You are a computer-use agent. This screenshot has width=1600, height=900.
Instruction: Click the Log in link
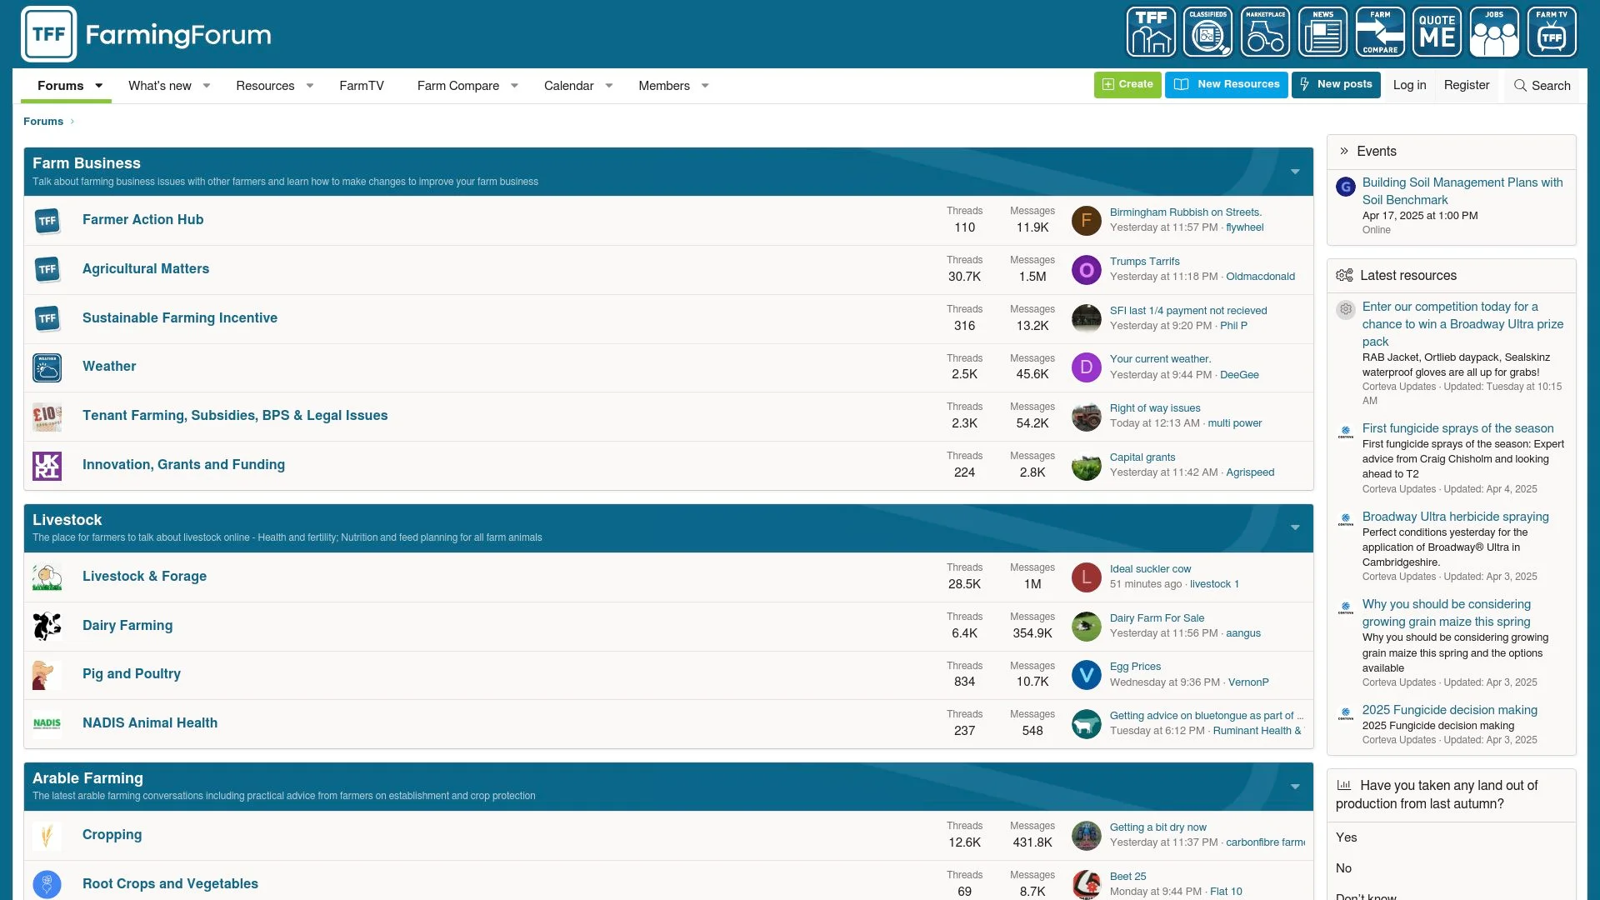(1409, 85)
